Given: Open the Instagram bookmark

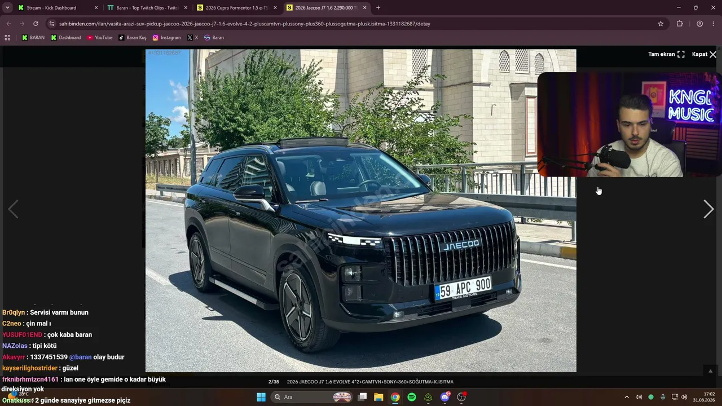Looking at the screenshot, I should (167, 37).
